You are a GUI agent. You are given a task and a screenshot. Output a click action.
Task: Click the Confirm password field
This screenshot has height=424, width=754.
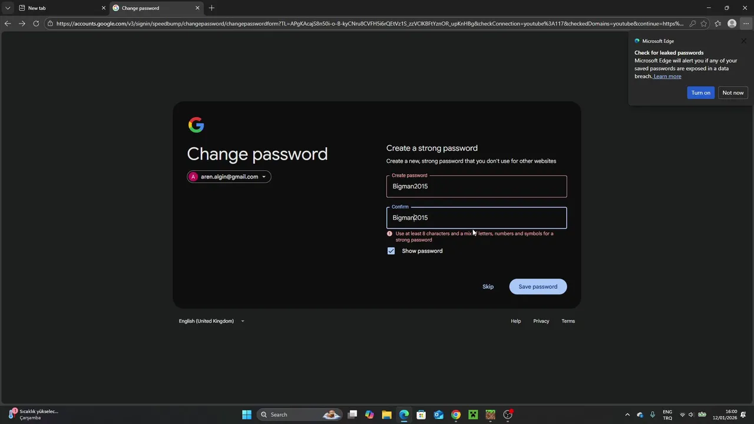pos(477,218)
